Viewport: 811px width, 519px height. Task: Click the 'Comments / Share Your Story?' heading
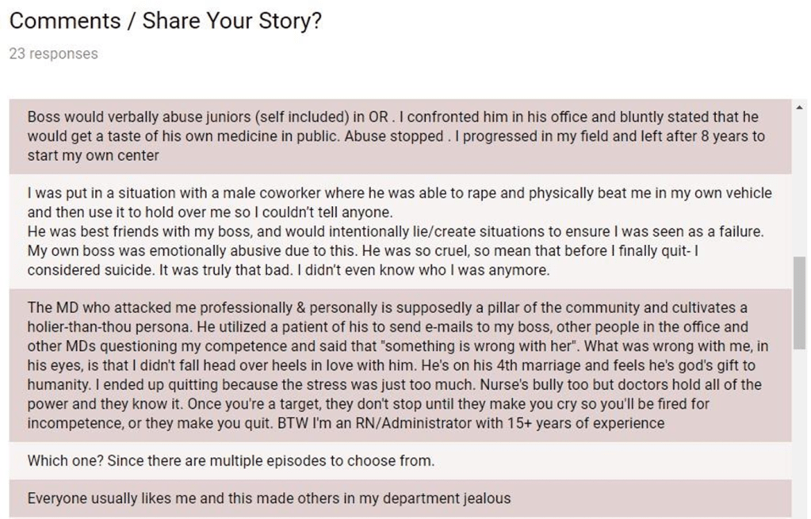(x=166, y=21)
